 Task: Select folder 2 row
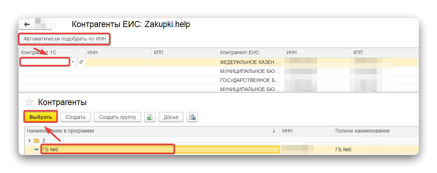click(x=221, y=140)
